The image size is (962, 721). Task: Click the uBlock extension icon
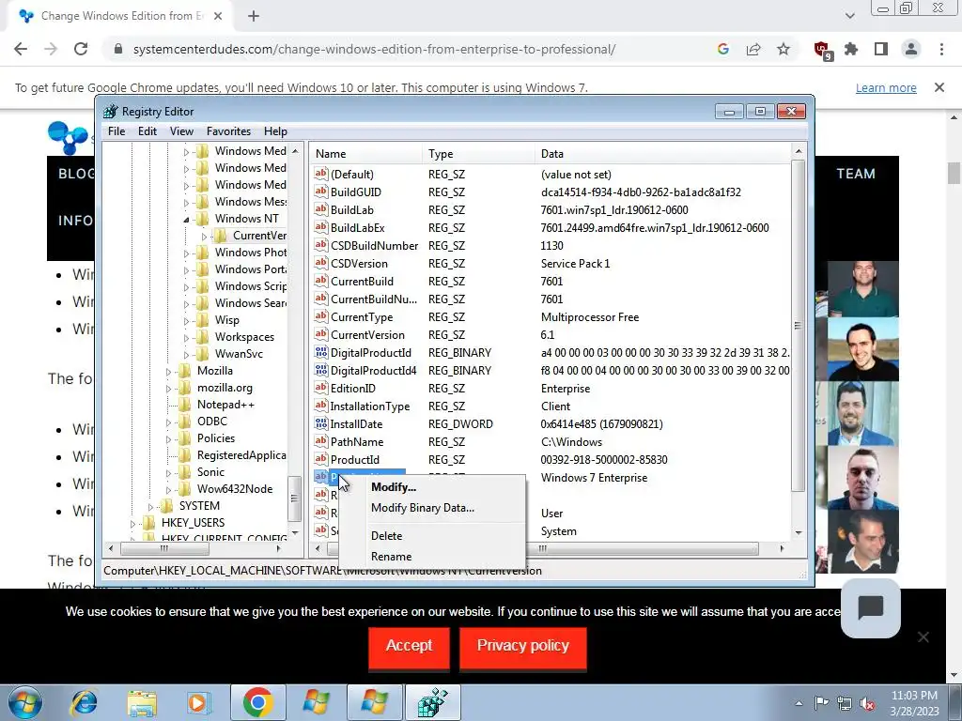point(822,50)
